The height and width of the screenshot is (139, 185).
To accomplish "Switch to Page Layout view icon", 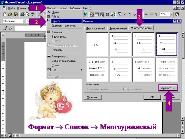I will [x=10, y=136].
